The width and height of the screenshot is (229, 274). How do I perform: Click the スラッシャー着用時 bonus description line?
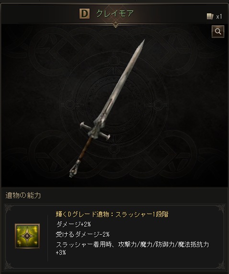pyautogui.click(x=132, y=244)
